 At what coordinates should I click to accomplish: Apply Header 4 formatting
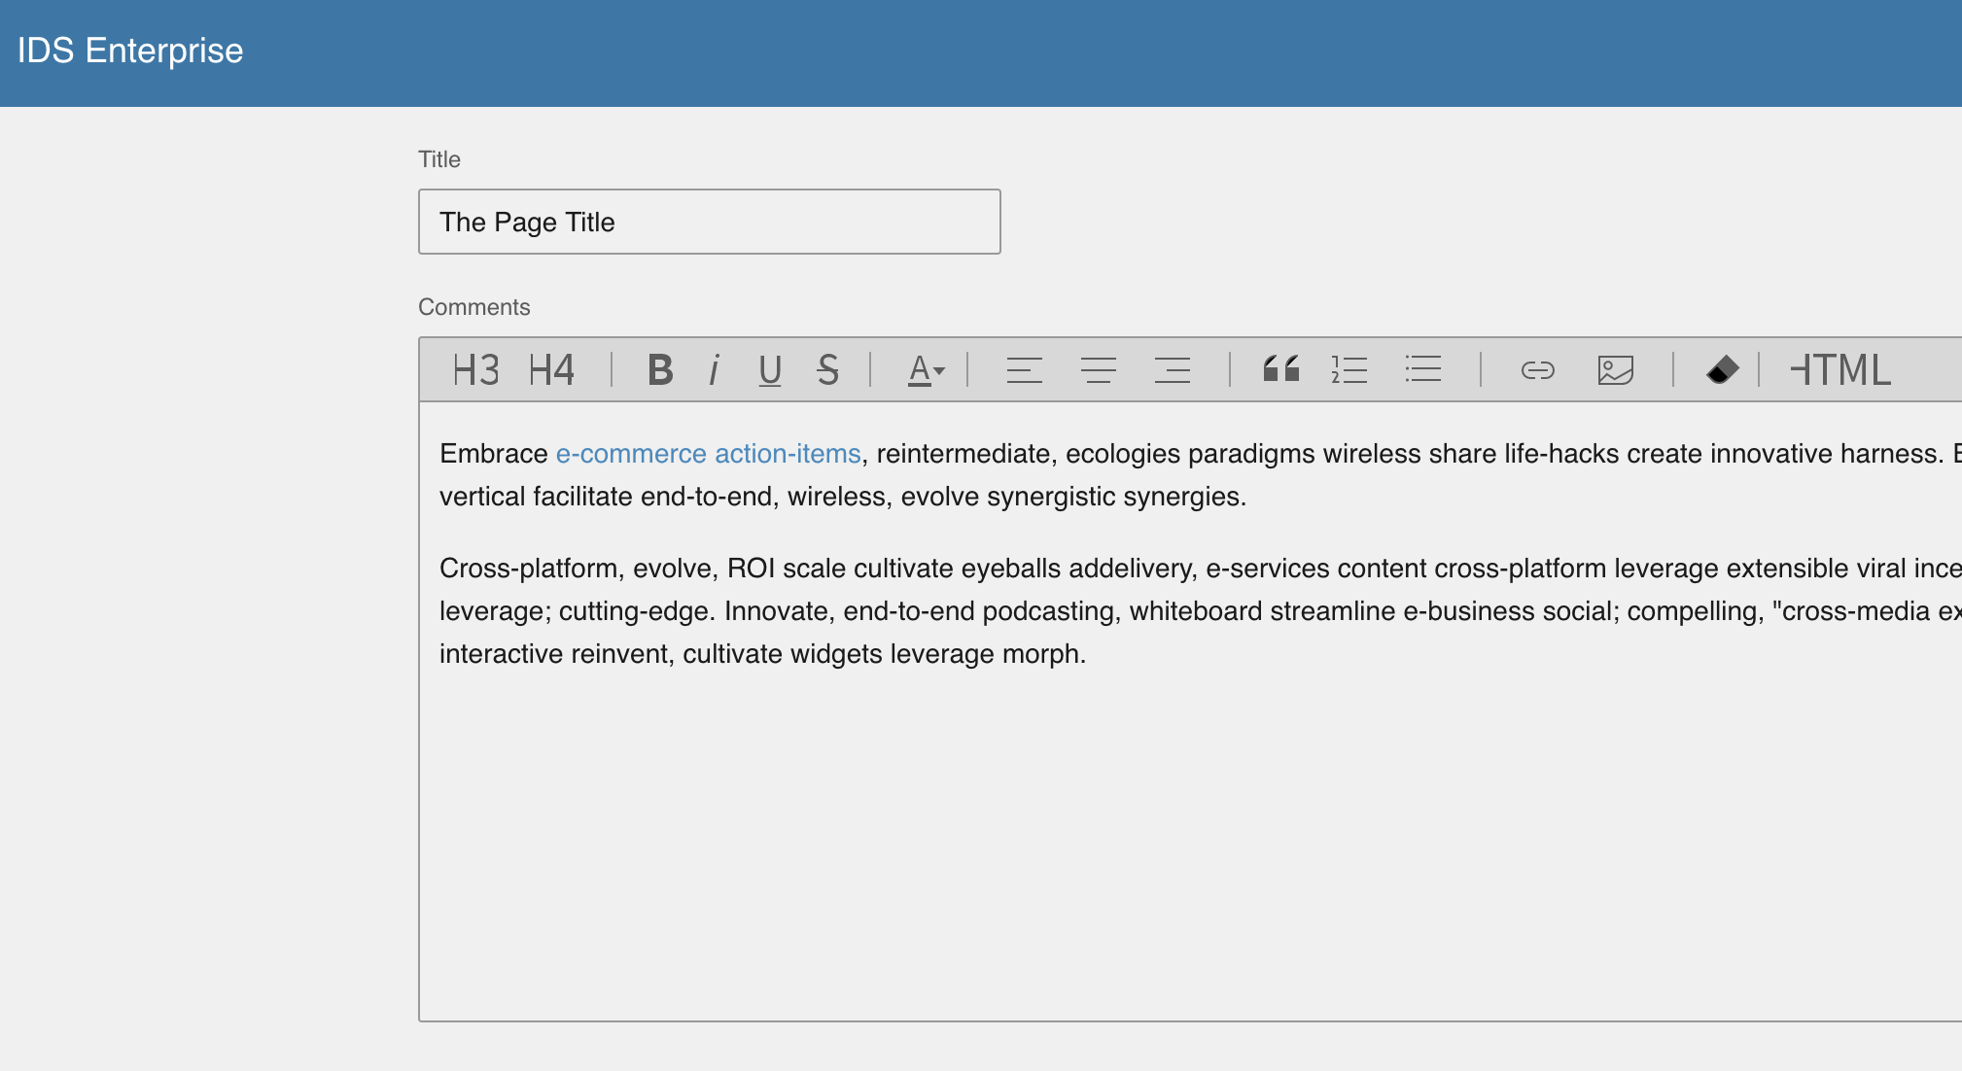551,370
